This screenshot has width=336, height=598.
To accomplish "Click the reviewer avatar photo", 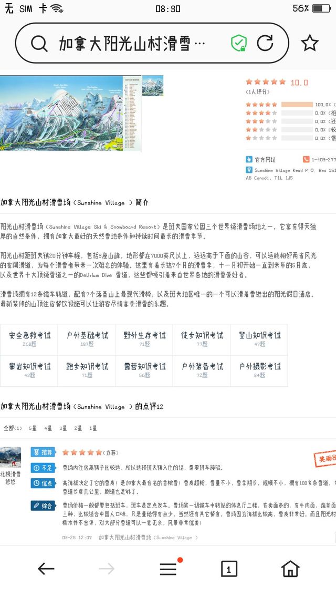I will 10,457.
